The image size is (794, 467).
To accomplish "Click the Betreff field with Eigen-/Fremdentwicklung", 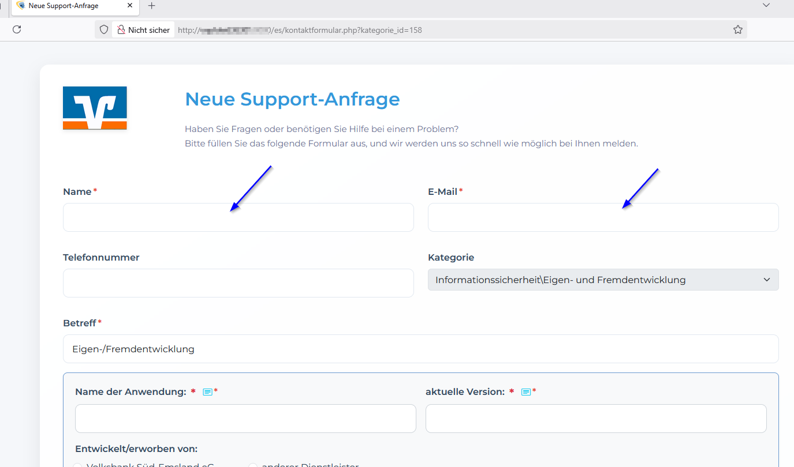I will 420,349.
